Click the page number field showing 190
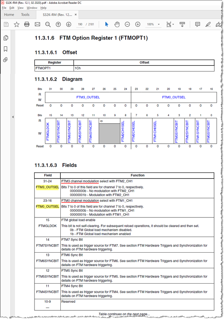Image resolution: width=224 pixels, height=319 pixels. (x=80, y=24)
